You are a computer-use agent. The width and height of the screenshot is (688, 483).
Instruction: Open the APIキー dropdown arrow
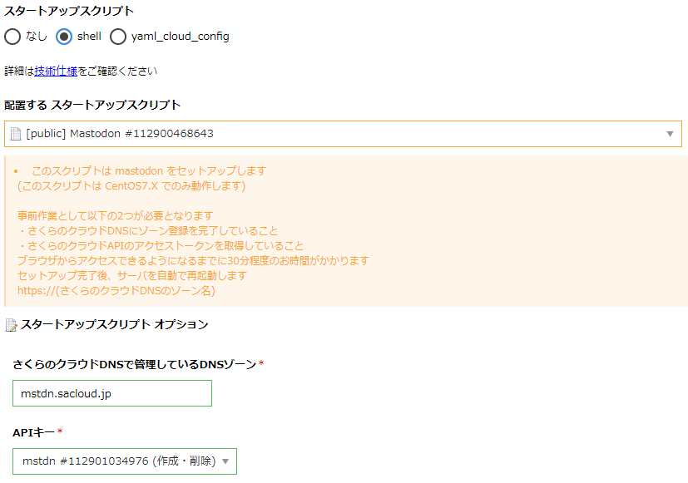pos(225,461)
